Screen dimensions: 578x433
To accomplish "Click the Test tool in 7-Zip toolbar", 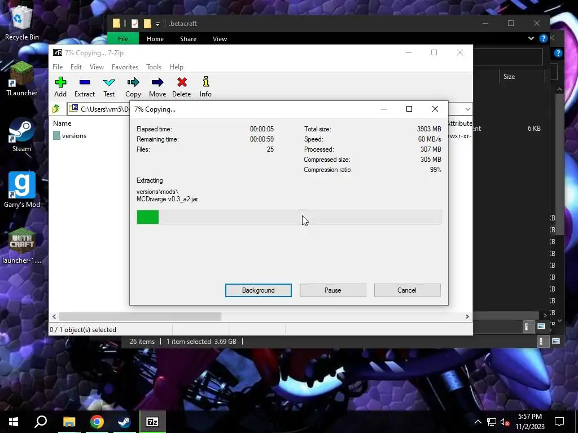I will pyautogui.click(x=109, y=87).
